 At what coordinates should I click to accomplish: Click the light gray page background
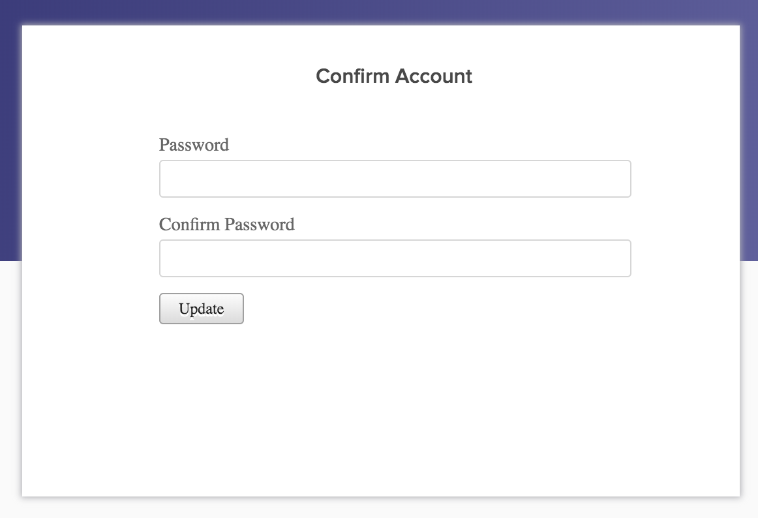coord(749,391)
